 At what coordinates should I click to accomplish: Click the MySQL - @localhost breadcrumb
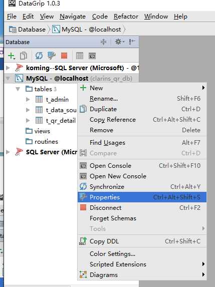pos(91,29)
